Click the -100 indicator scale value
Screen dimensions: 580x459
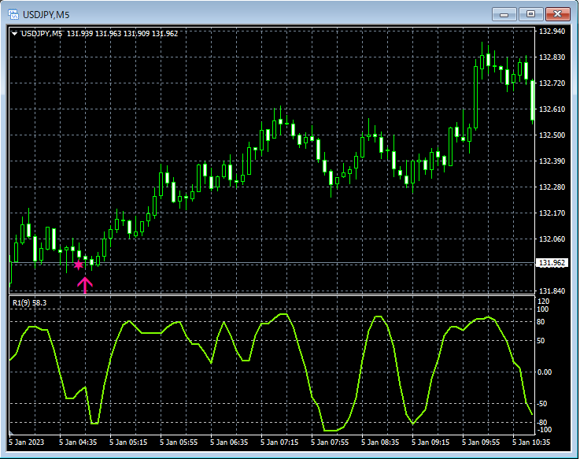[544, 430]
